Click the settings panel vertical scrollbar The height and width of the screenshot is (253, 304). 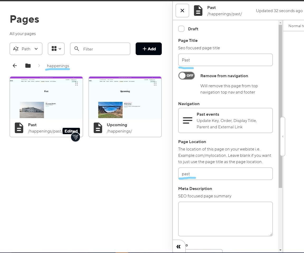coord(280,105)
